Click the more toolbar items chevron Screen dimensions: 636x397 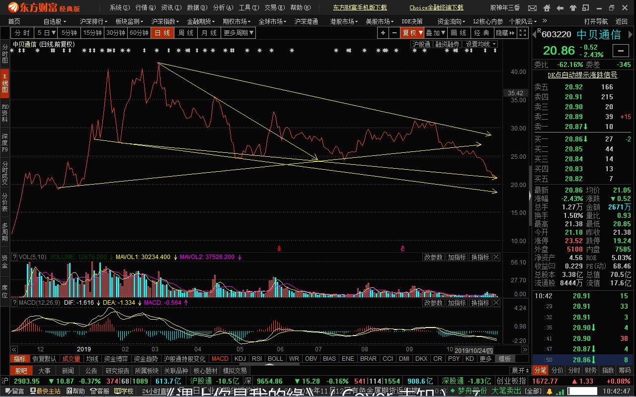[x=544, y=21]
